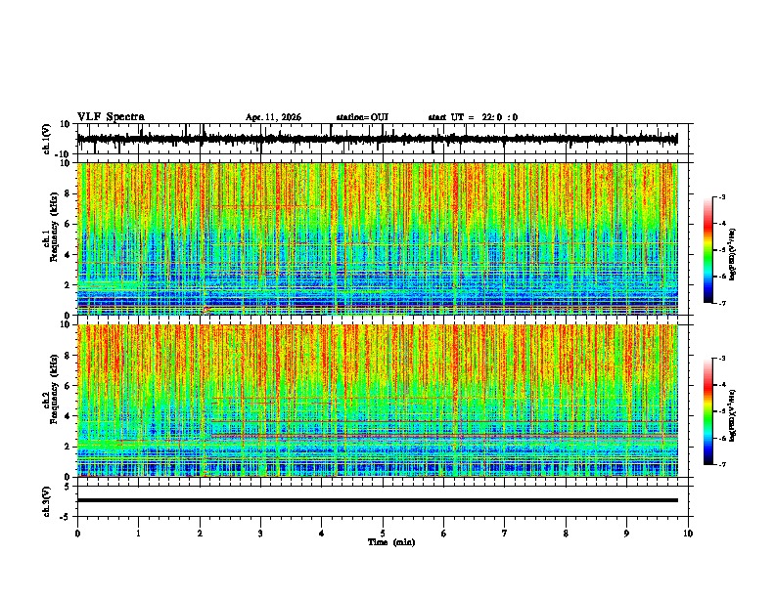The height and width of the screenshot is (598, 775).
Task: Select the 'Apr. 11, 2026' date label
Action: click(x=273, y=117)
